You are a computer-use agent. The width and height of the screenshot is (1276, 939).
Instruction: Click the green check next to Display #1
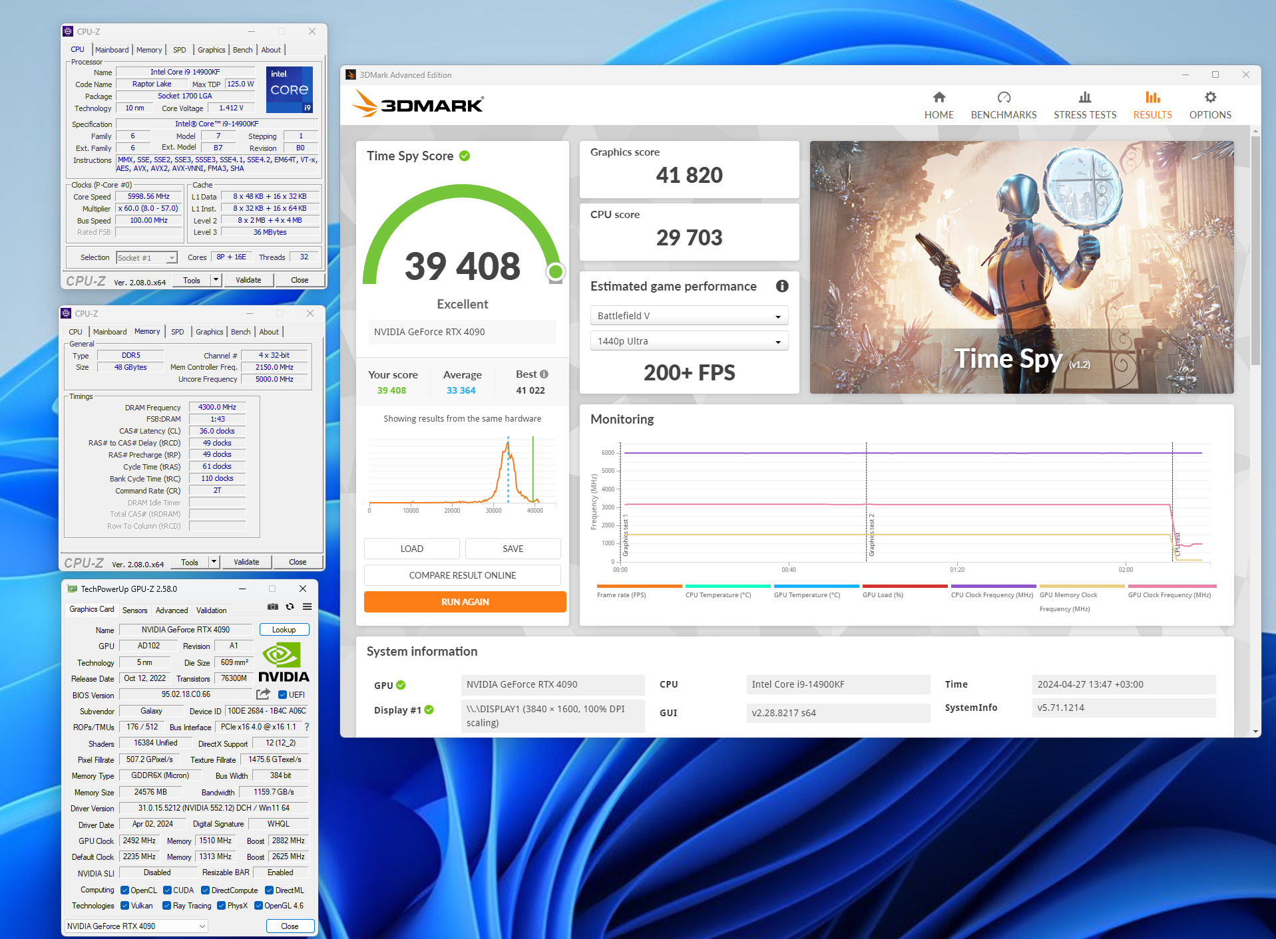coord(429,710)
